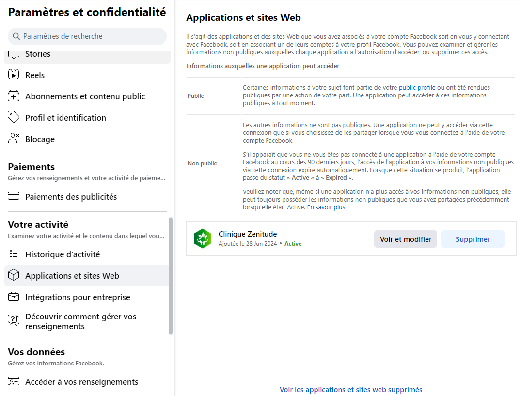The image size is (521, 396).
Task: Click the Supprimer button for Clinique Zenitude
Action: pyautogui.click(x=473, y=239)
